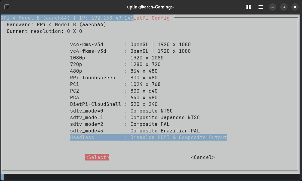Pick sdtv_mode=0 Composite NTSC
Screen dimensions: 302x181
[x=121, y=111]
